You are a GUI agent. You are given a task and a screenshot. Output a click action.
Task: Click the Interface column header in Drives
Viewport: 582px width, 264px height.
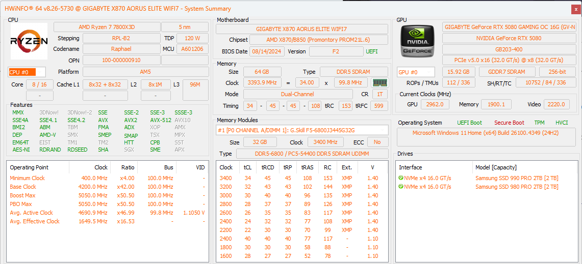(434, 167)
